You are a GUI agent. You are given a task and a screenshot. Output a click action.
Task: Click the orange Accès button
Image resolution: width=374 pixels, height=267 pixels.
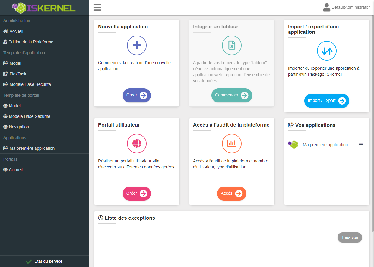(231, 193)
